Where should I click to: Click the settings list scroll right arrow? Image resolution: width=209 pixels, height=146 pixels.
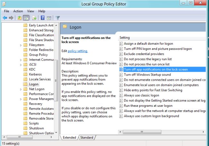tap(203, 132)
